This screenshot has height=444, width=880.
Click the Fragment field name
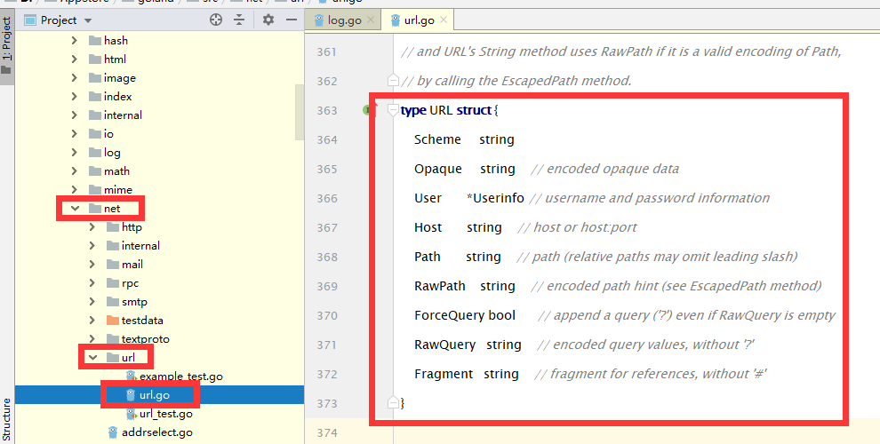click(x=444, y=374)
